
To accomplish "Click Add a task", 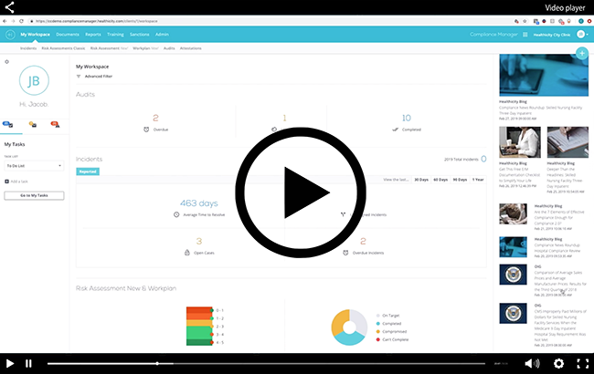I will [16, 182].
